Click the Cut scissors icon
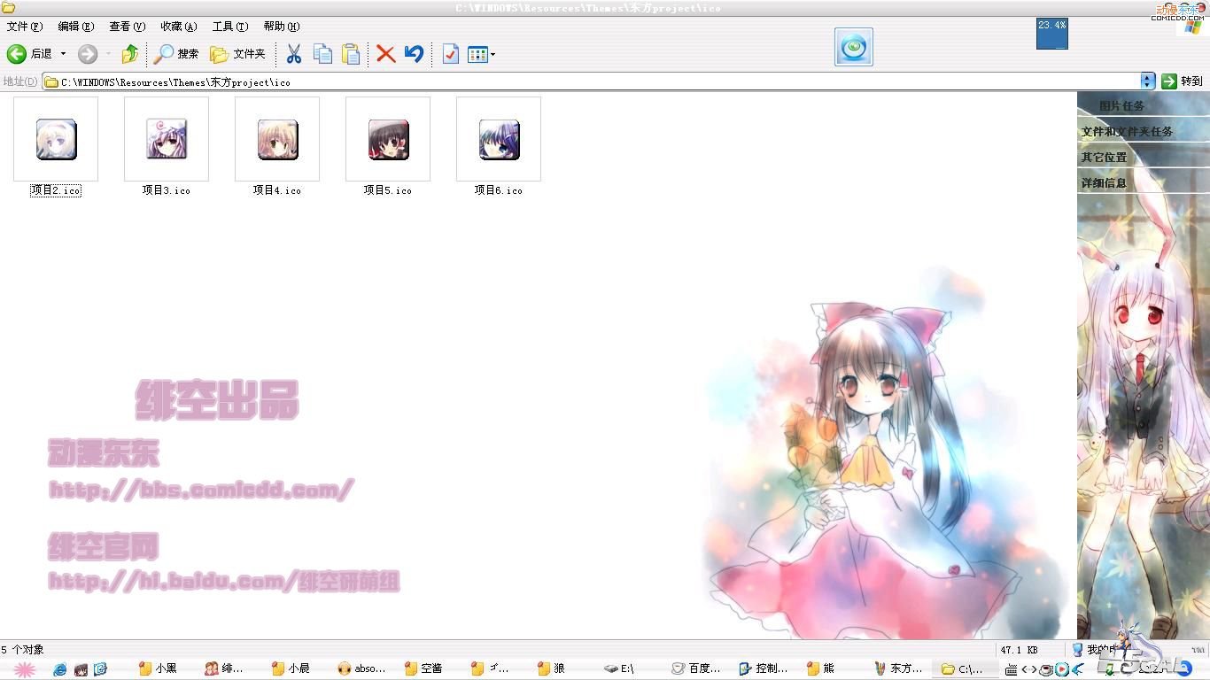This screenshot has height=680, width=1210. click(294, 54)
